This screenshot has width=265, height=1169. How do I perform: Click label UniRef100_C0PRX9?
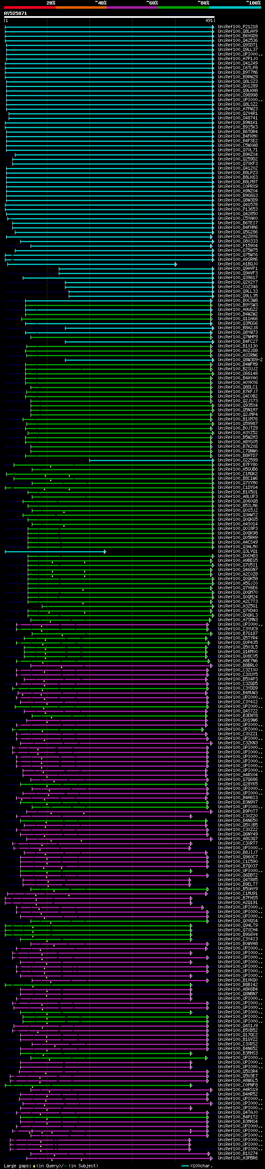pos(238,187)
